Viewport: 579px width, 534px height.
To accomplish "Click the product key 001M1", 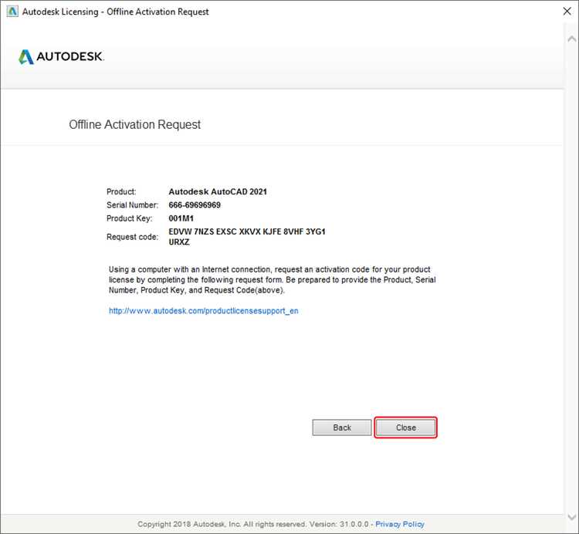I will [181, 218].
